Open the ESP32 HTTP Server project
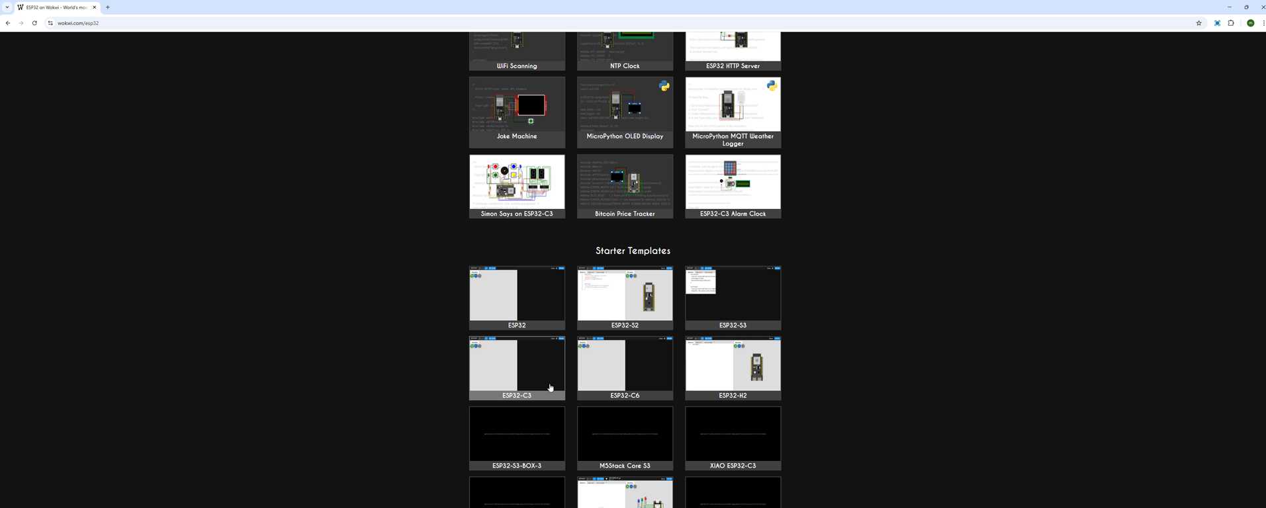Image resolution: width=1266 pixels, height=508 pixels. [x=733, y=51]
